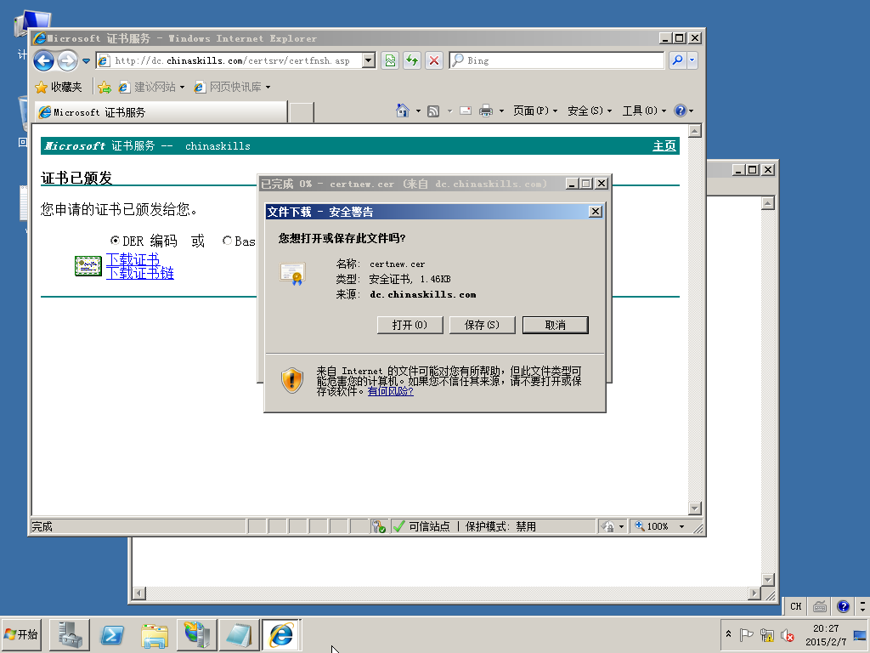Show hidden system tray icons

[728, 634]
